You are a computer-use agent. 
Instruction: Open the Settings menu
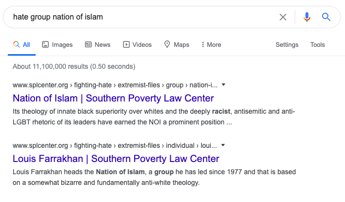[x=287, y=44]
